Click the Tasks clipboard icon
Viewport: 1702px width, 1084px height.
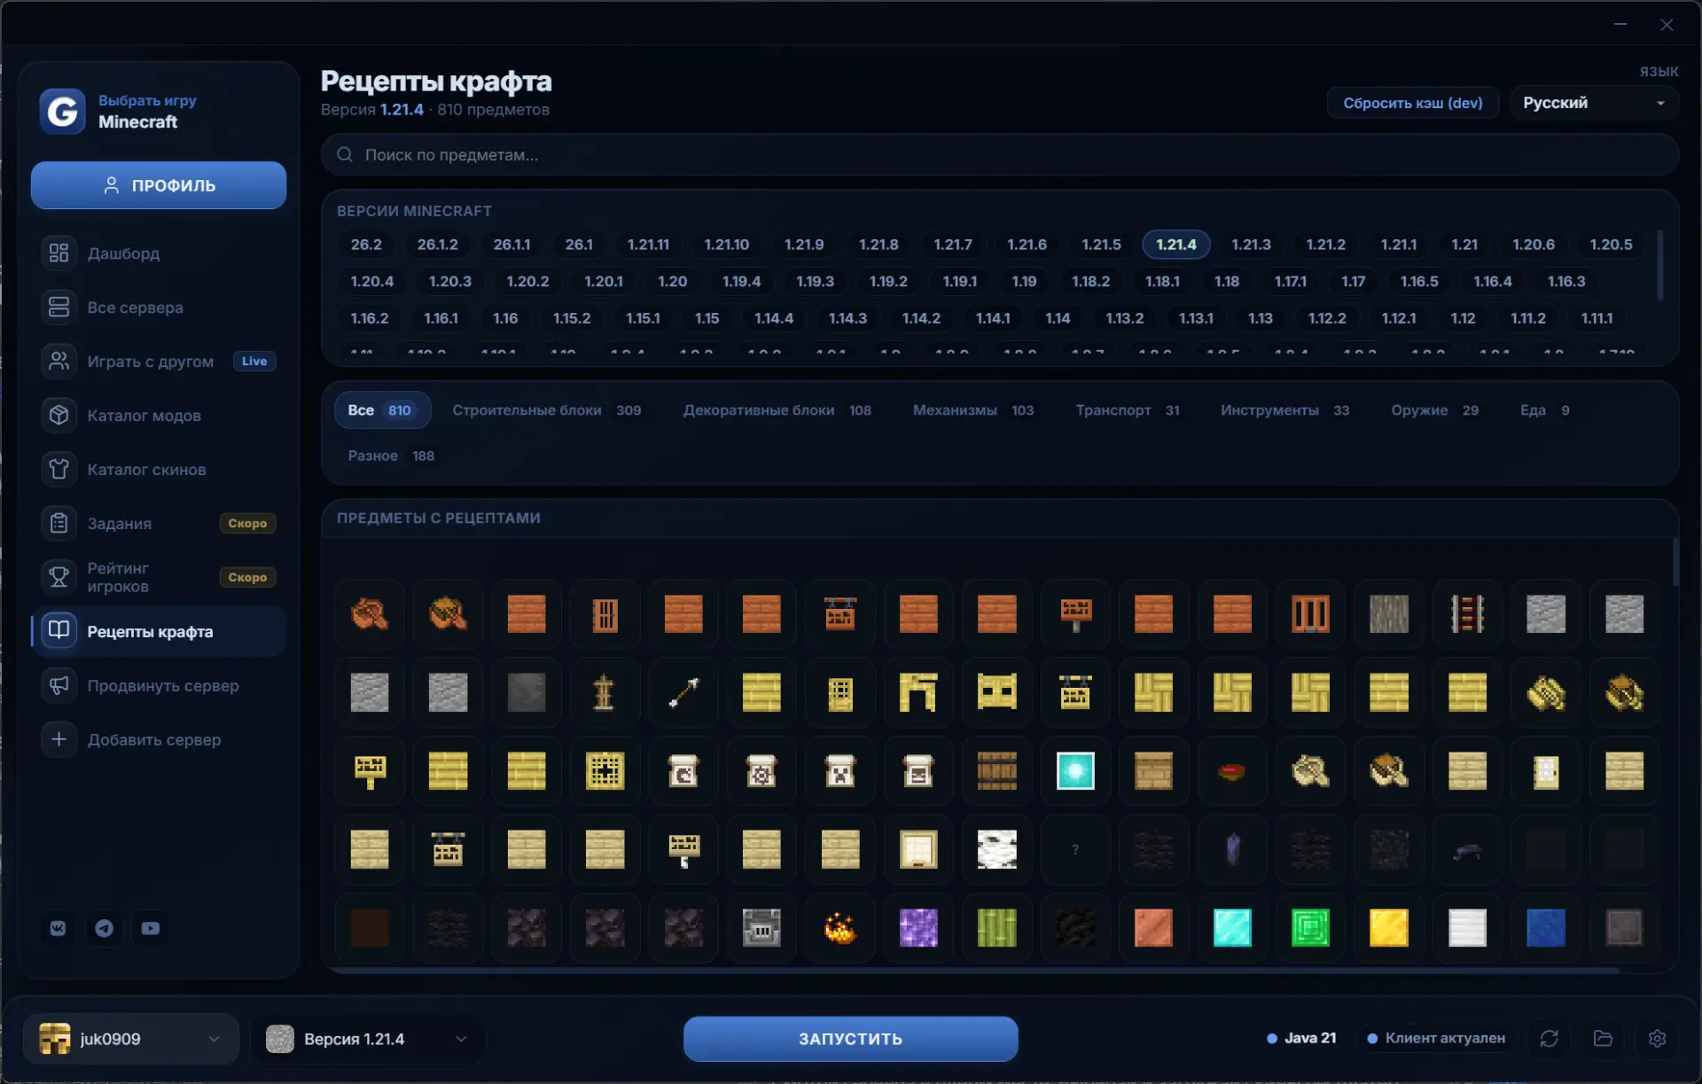[x=59, y=524]
